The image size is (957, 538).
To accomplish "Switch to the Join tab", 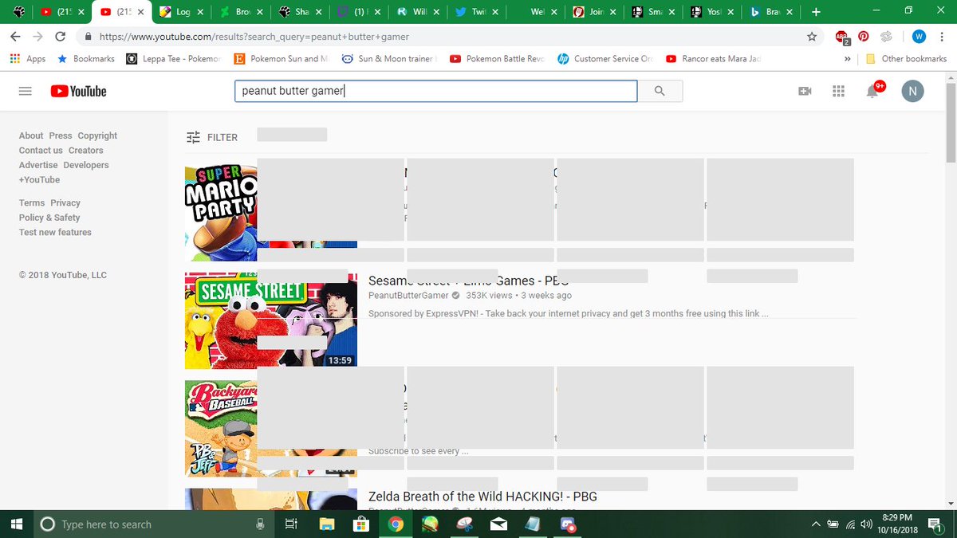I will coord(596,12).
